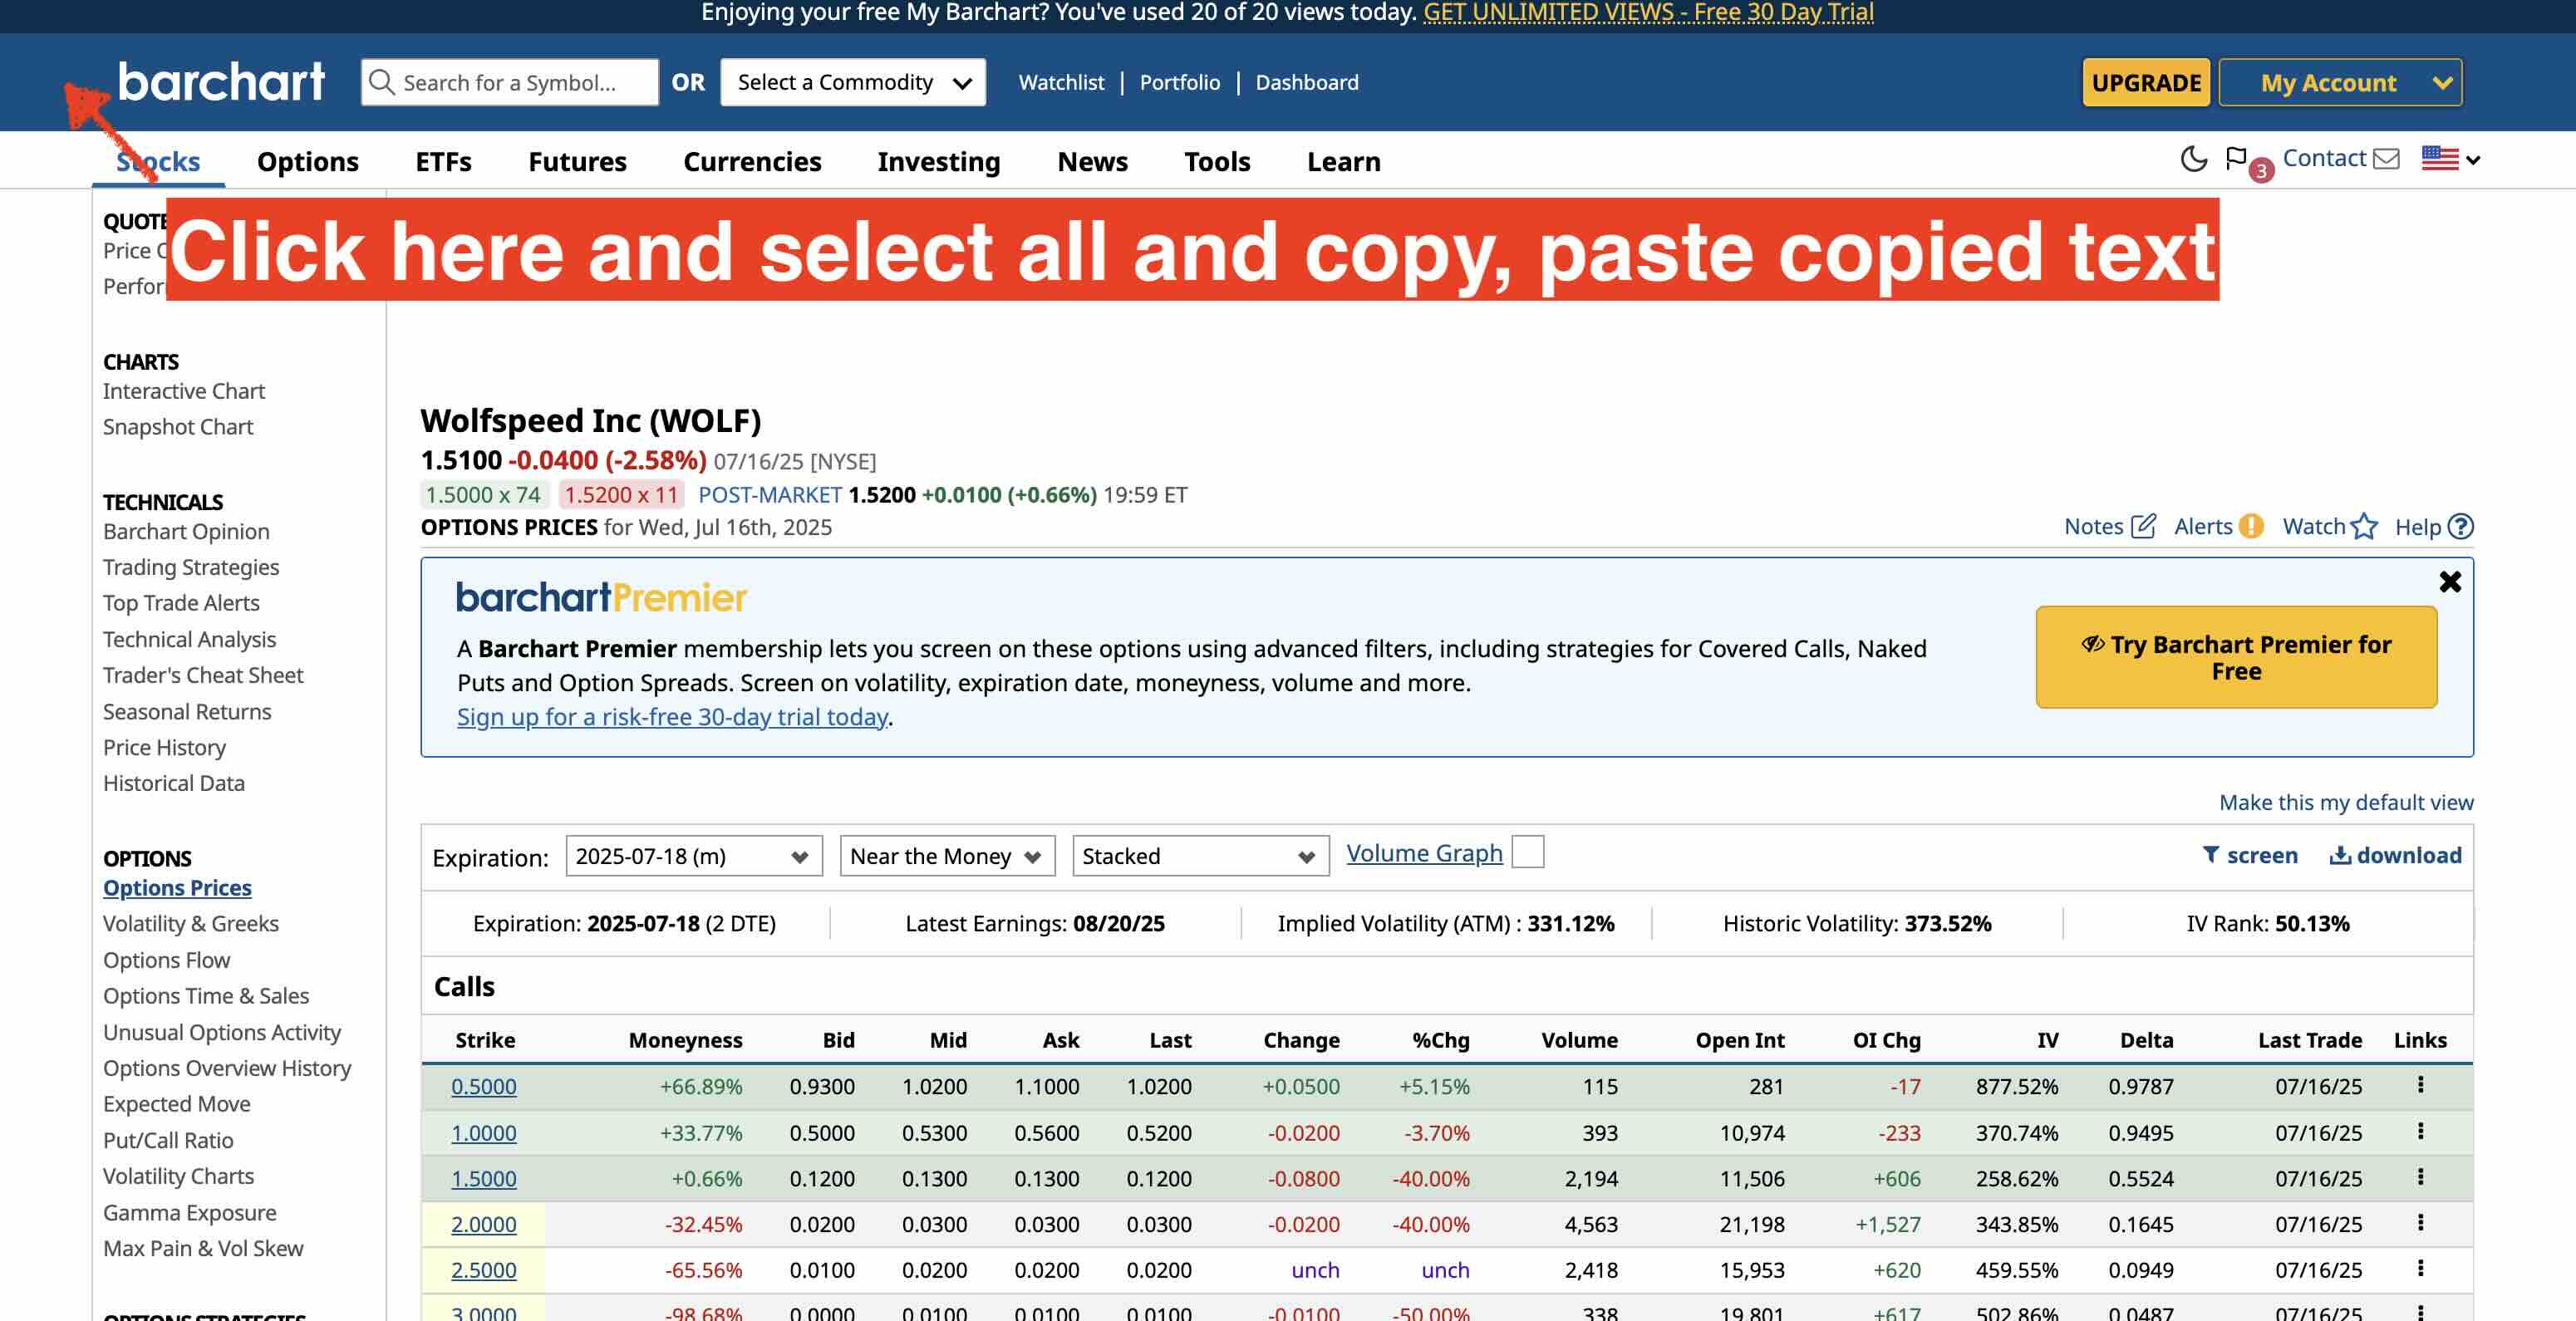
Task: Open Seasonal Returns in sidebar
Action: coord(187,711)
